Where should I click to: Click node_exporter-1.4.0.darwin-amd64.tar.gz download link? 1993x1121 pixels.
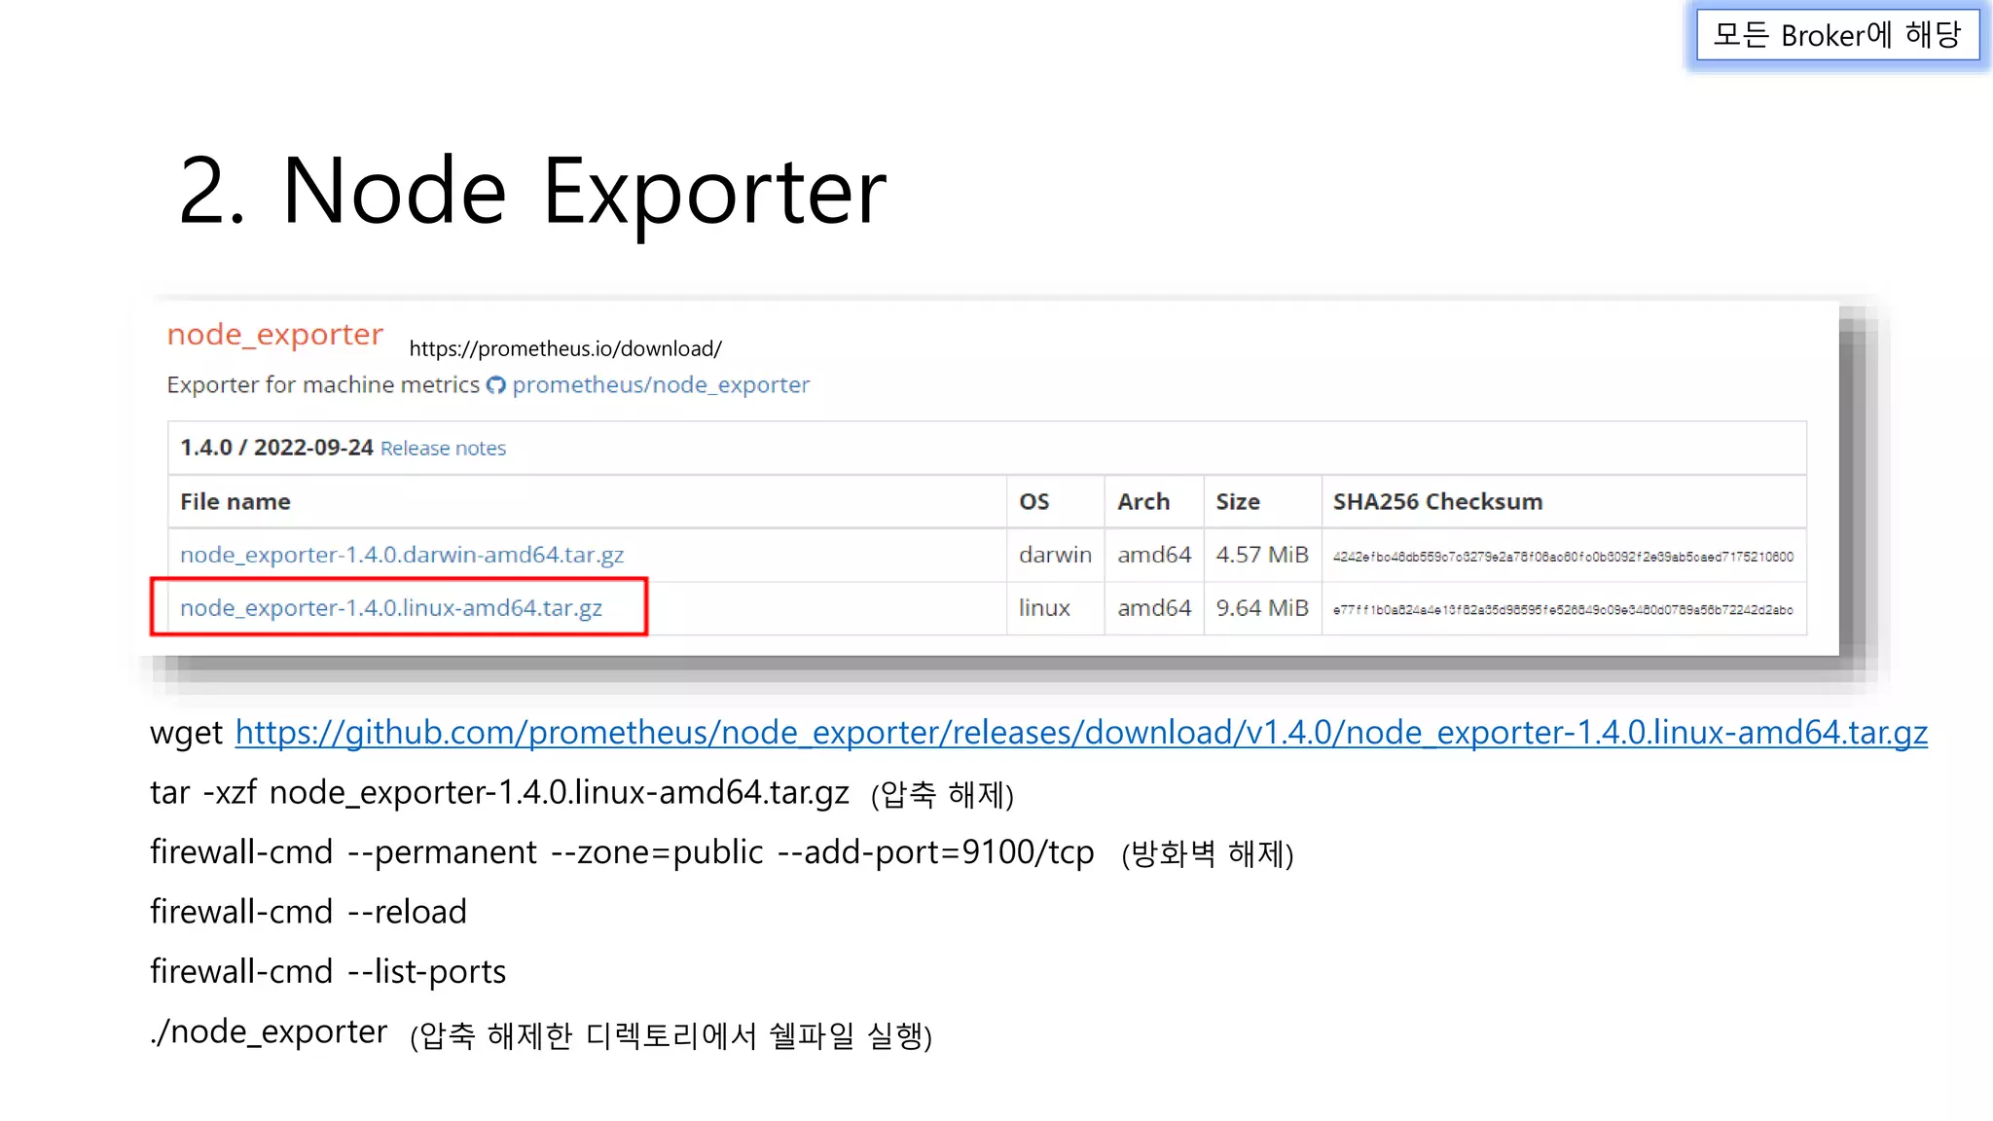pyautogui.click(x=401, y=555)
